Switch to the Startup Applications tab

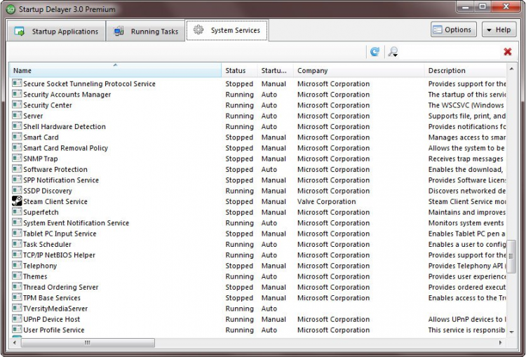[57, 32]
